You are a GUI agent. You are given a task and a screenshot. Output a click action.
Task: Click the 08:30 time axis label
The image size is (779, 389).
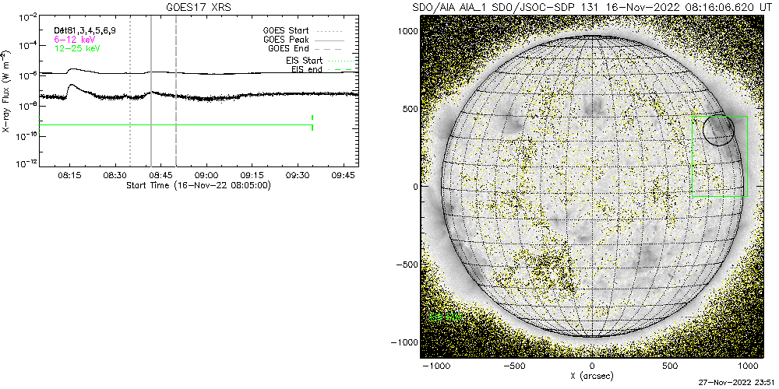click(x=115, y=176)
